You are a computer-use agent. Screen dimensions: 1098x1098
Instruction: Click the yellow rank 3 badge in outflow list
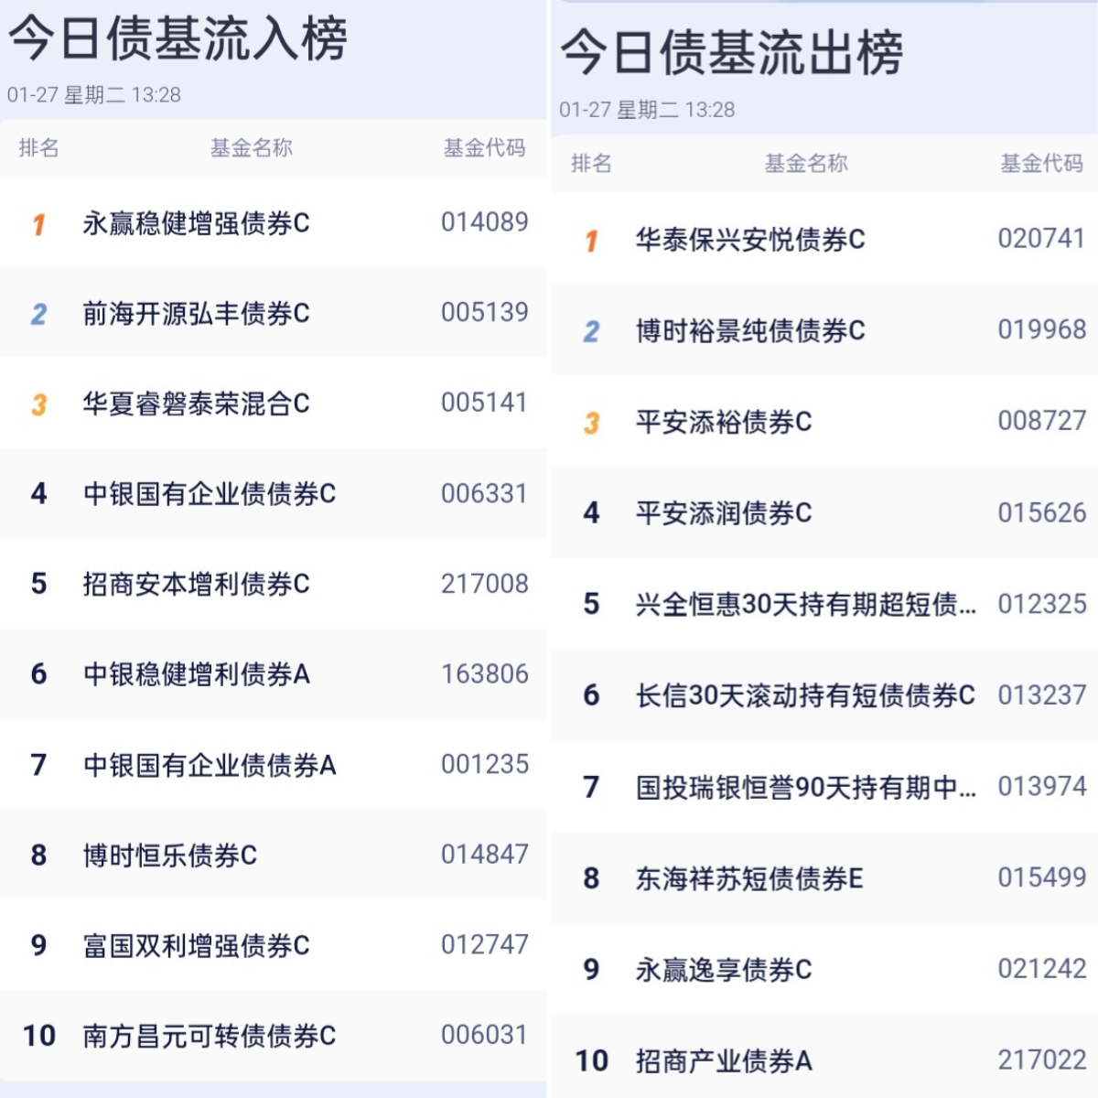pyautogui.click(x=591, y=423)
